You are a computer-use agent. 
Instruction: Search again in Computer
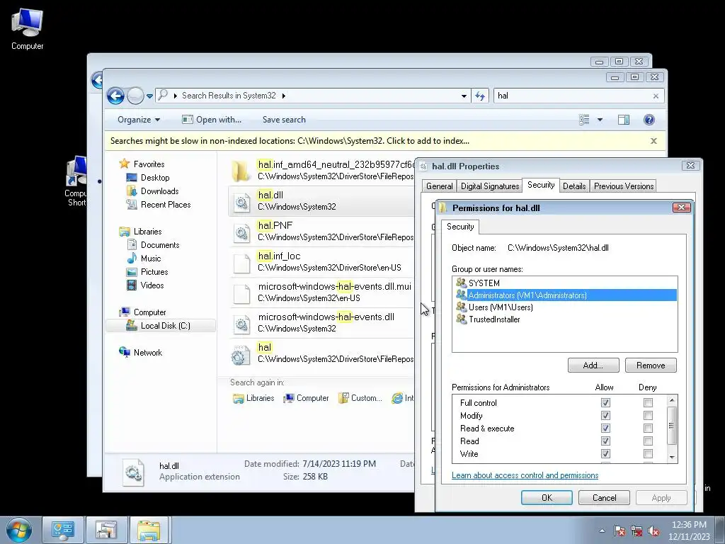pos(306,398)
